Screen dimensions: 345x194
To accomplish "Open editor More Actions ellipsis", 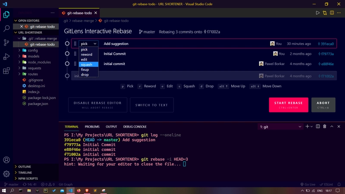I will coord(339,13).
